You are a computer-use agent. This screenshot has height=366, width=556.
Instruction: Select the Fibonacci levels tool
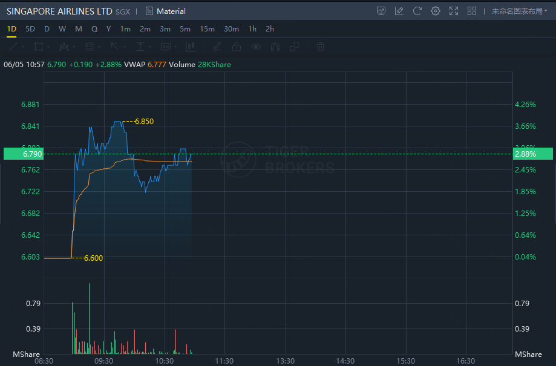[90, 47]
